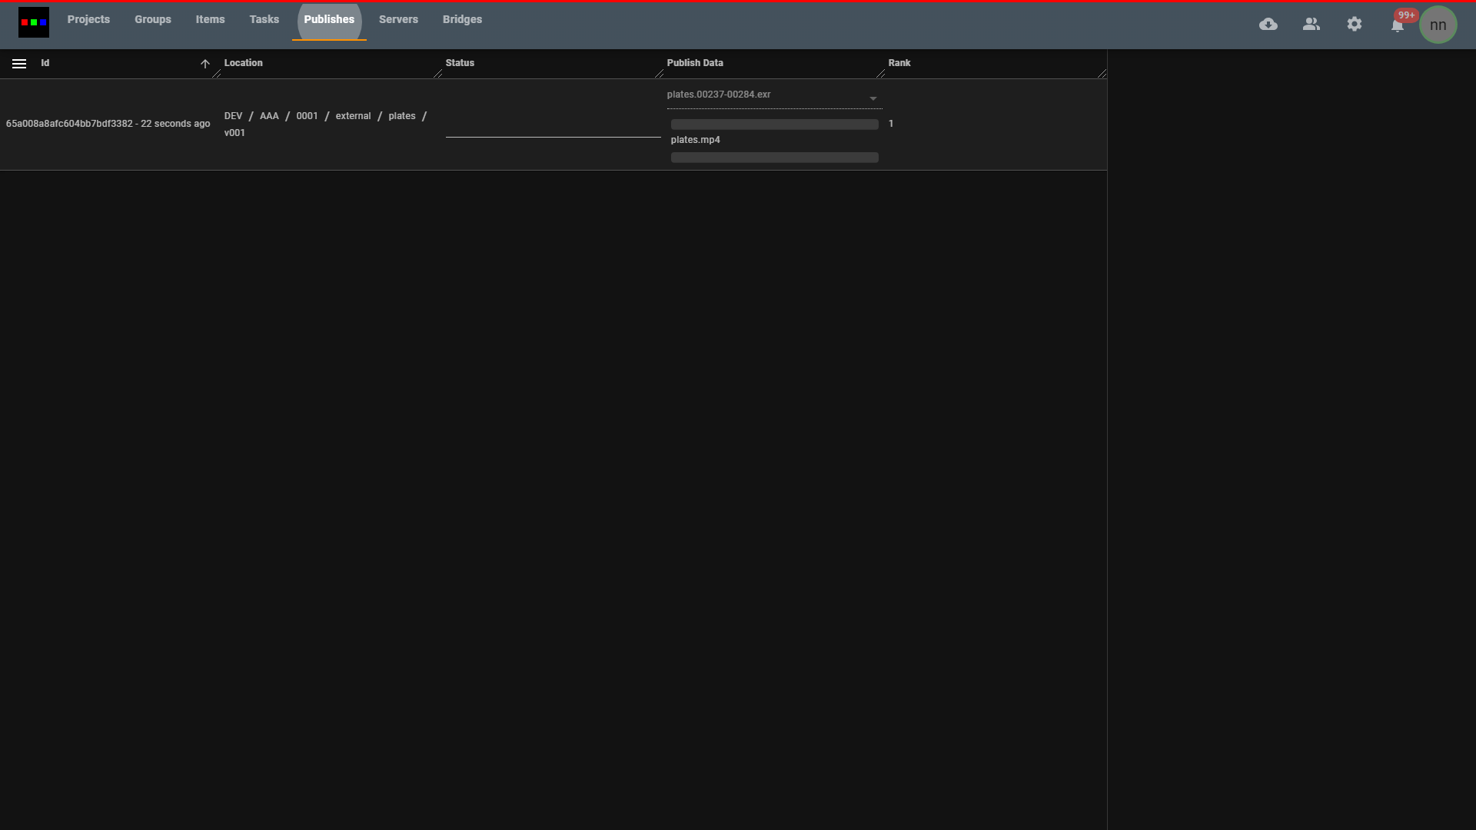This screenshot has height=830, width=1476.
Task: Click the plates.mp4 progress bar
Action: click(x=774, y=158)
